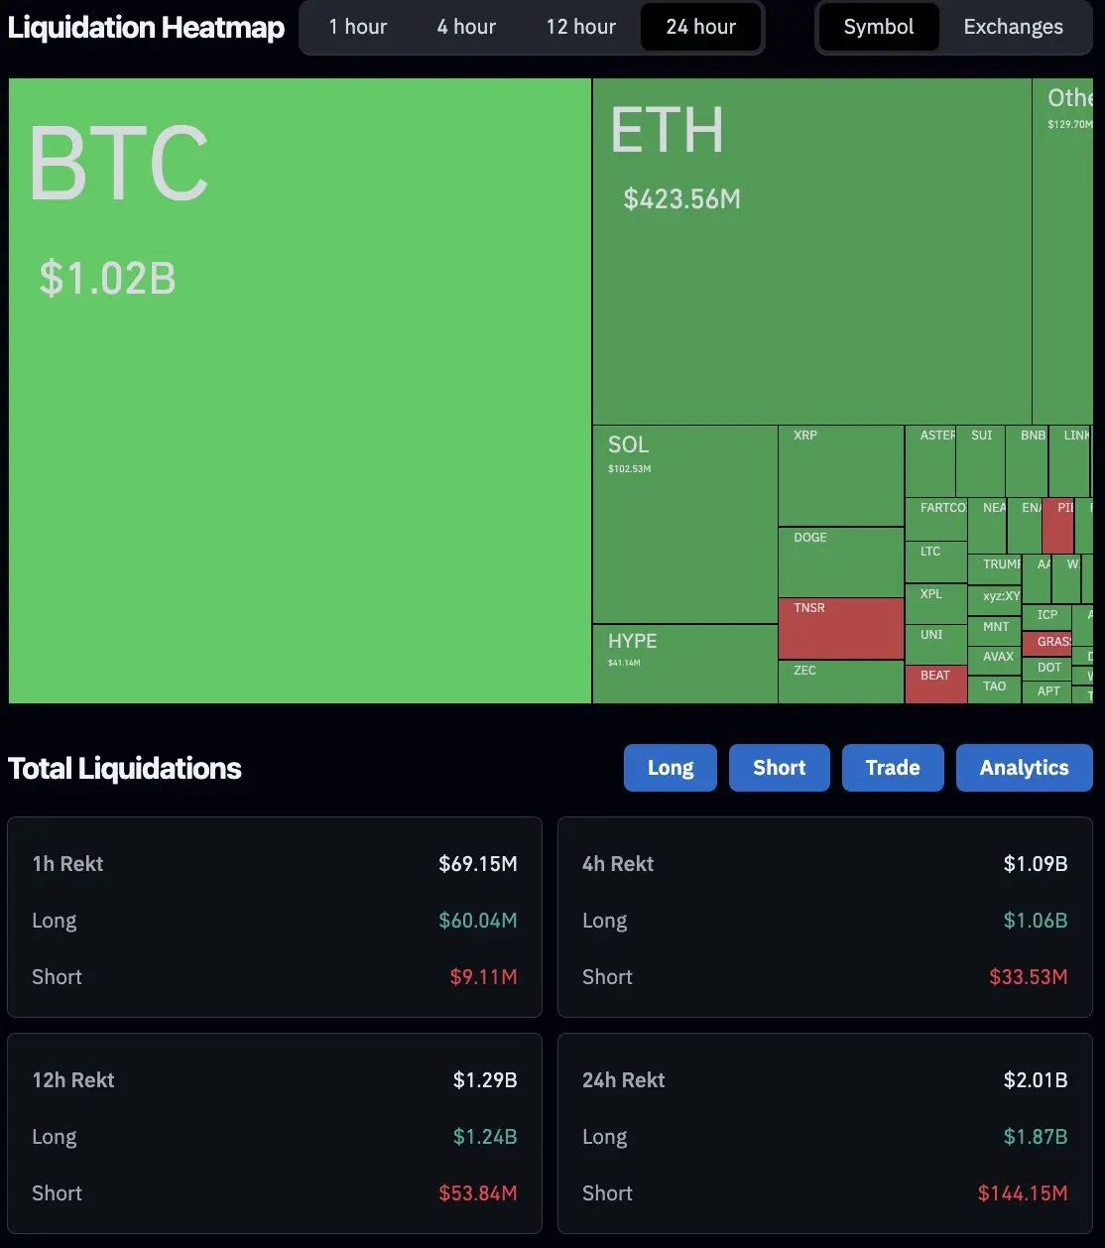Switch heatmap to 1 hour timeframe

tap(358, 27)
